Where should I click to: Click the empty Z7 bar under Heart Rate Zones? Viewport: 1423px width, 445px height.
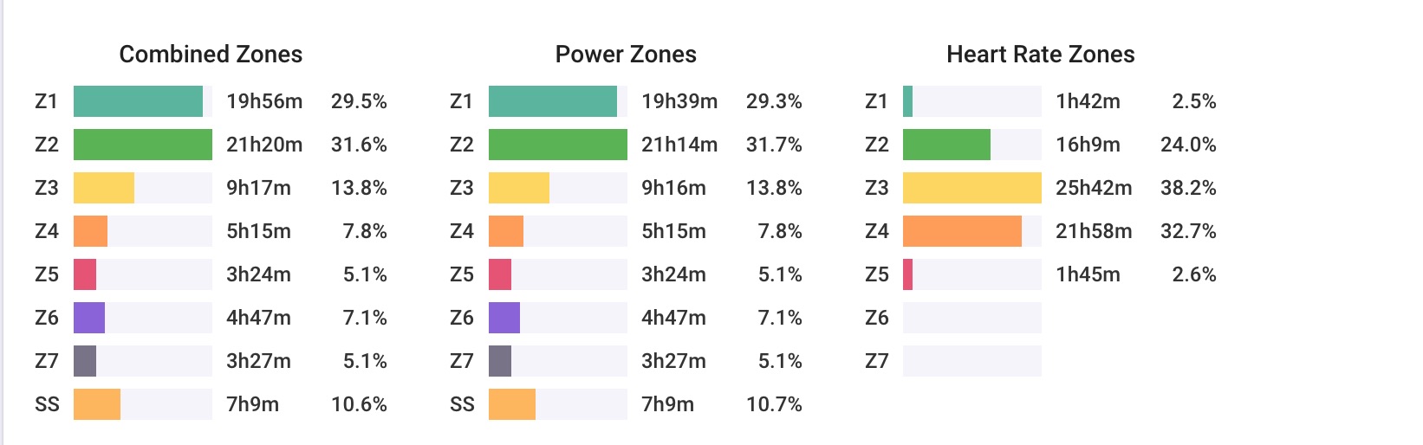pos(972,361)
